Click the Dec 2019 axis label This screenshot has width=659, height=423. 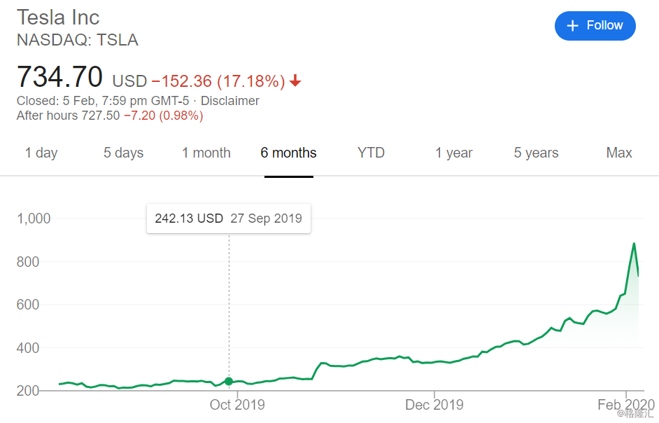click(434, 405)
